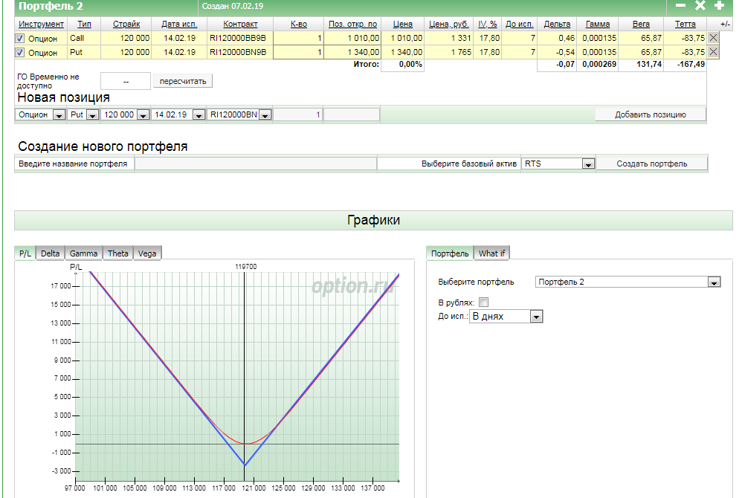Minimize the Портфель 2 panel
742x498 pixels.
coord(680,6)
